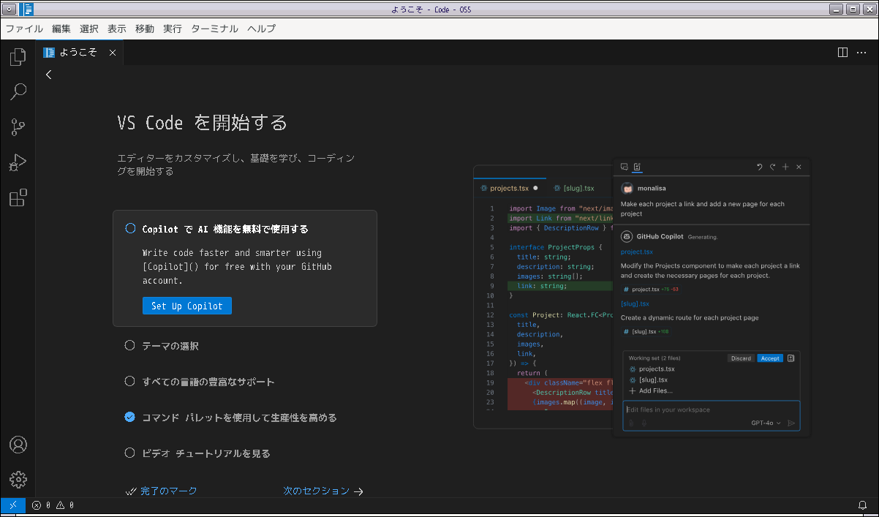
Task: Click the remote window status bar icon
Action: click(12, 505)
